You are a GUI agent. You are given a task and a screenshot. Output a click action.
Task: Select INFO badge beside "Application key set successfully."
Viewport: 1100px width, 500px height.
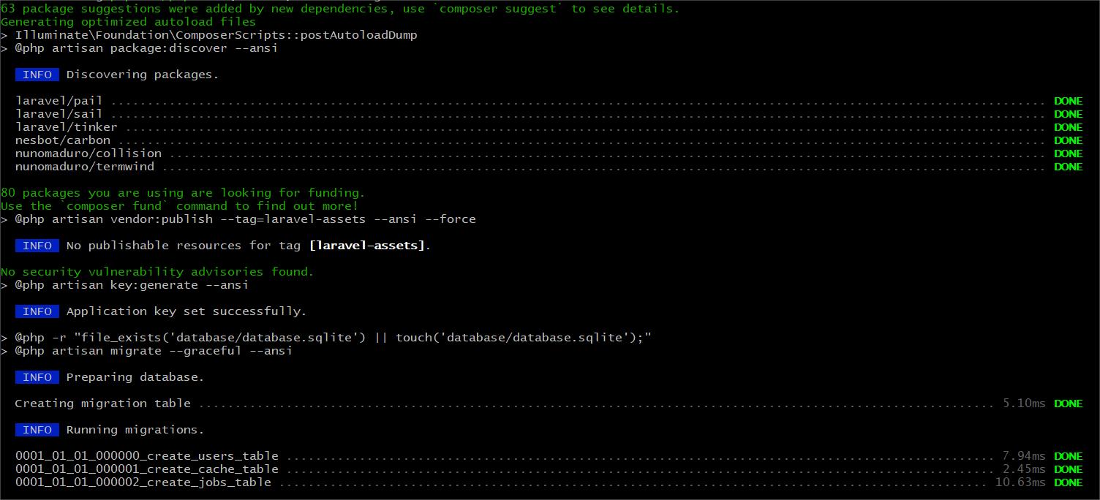pyautogui.click(x=37, y=311)
